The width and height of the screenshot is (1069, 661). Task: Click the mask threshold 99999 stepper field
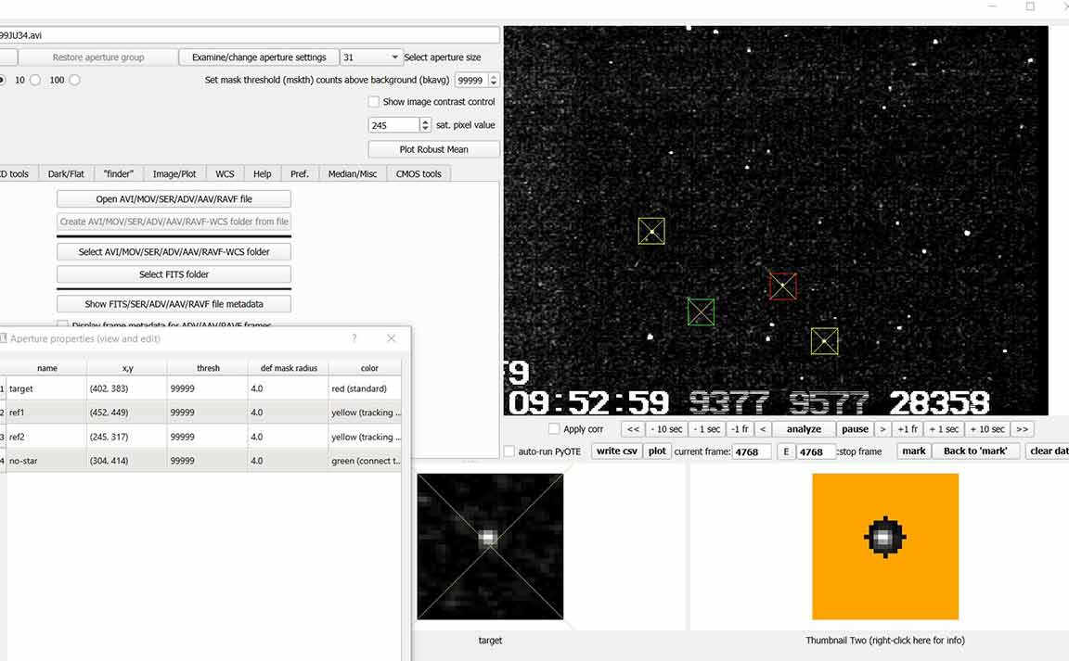pos(477,80)
